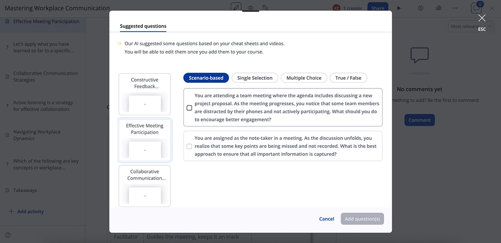
Task: Toggle the eye preview mode icon
Action: pos(250,7)
